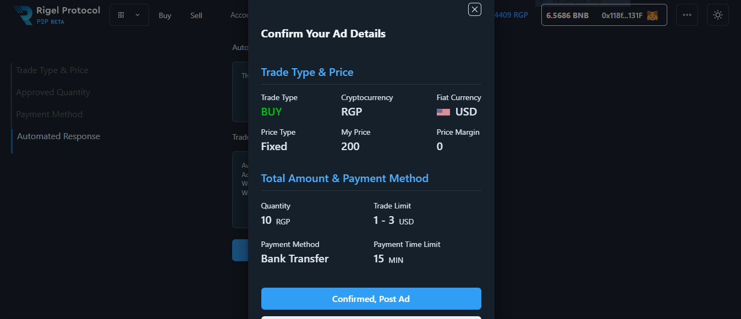Select the Trade Type & Price step
741x319 pixels.
tap(52, 70)
